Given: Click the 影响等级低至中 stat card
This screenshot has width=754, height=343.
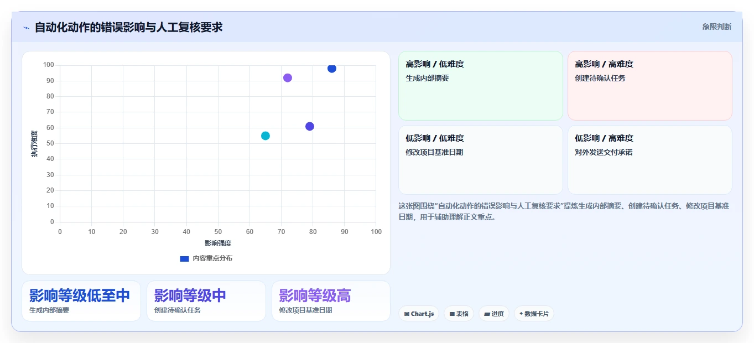Looking at the screenshot, I should (x=81, y=301).
